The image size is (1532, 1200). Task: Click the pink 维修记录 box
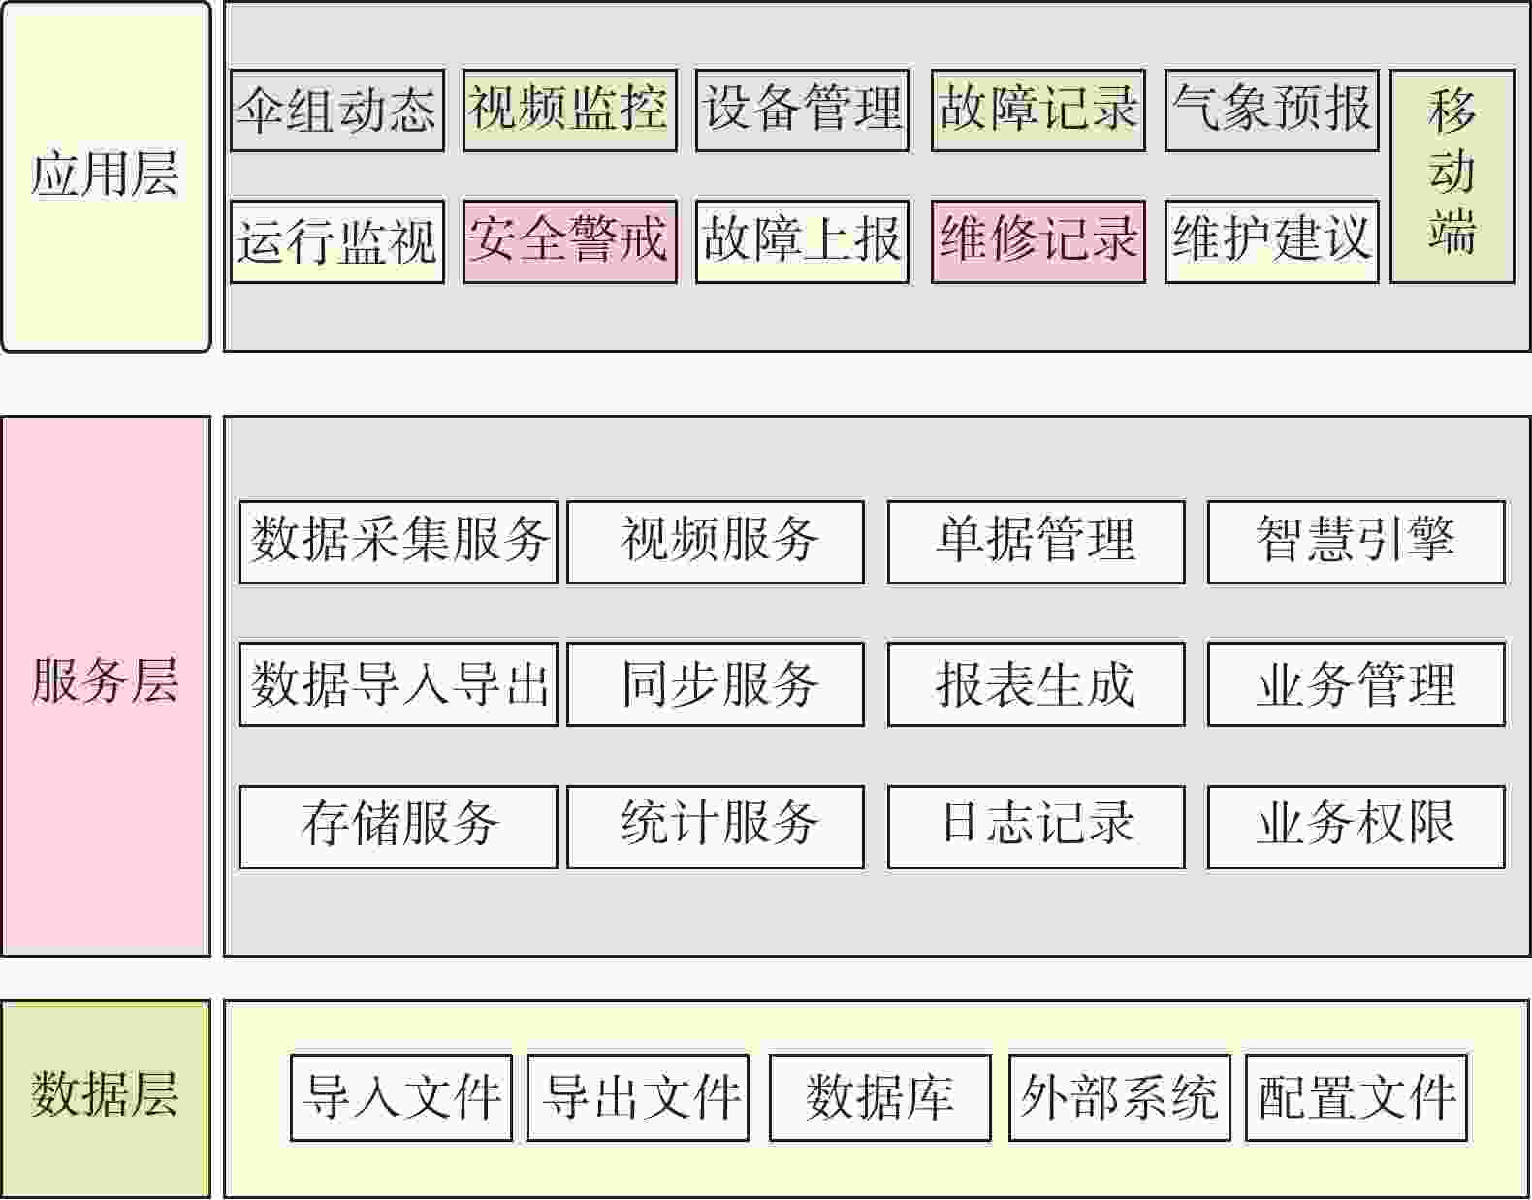(x=1038, y=241)
